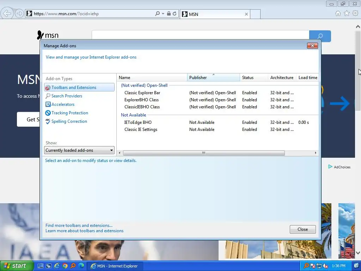The image size is (361, 271).
Task: Sort add-ons by Status column
Action: (x=254, y=77)
